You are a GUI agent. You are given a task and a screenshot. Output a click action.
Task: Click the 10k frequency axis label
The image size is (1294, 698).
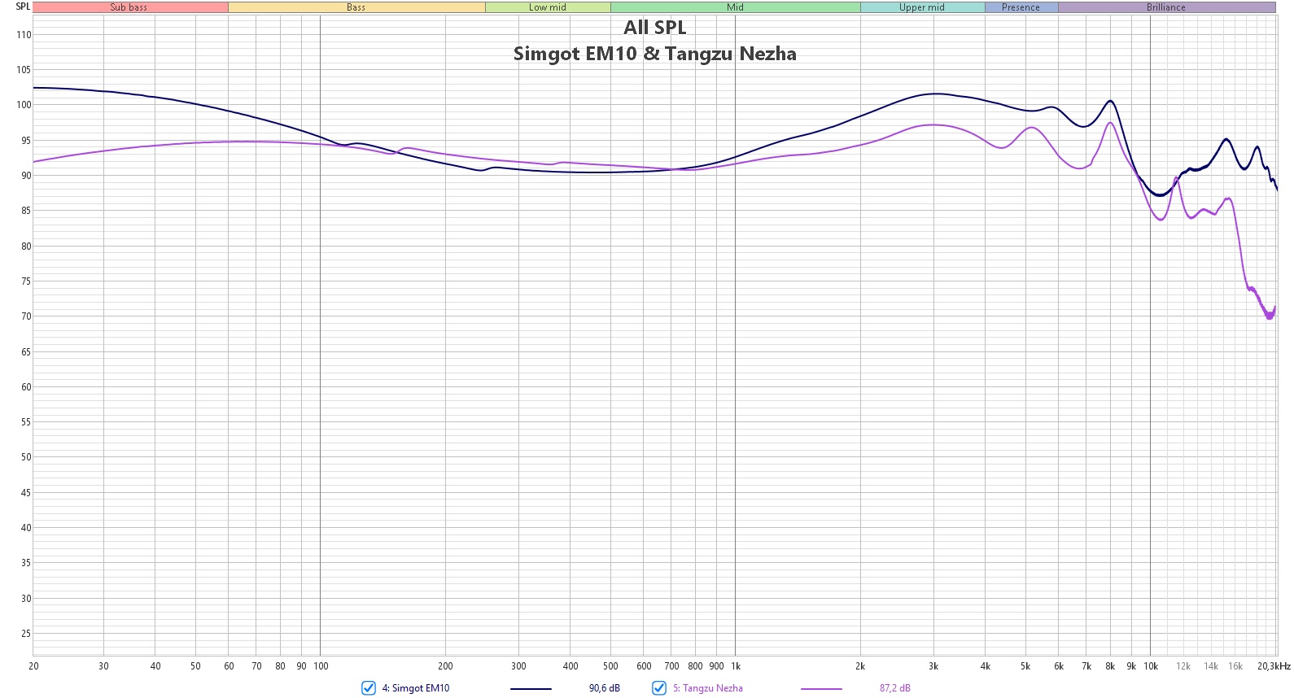tap(1151, 666)
